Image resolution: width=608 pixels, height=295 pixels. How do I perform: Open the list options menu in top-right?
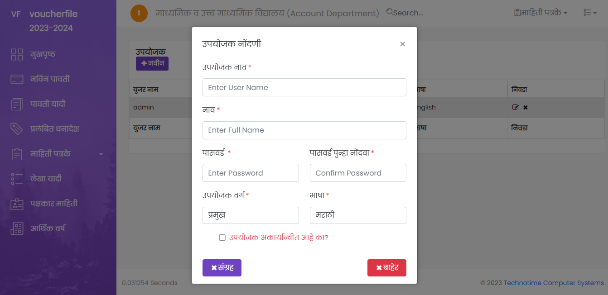point(589,13)
